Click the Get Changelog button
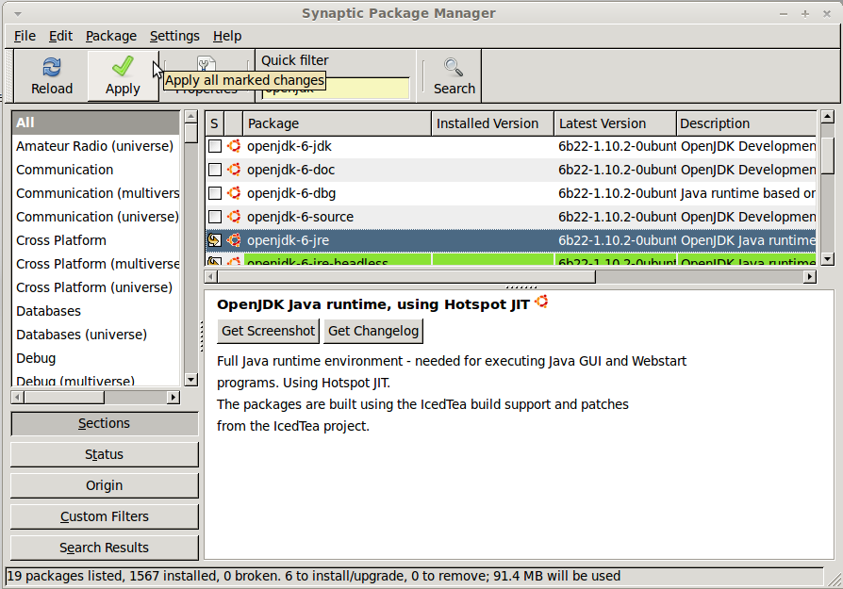Image resolution: width=843 pixels, height=589 pixels. tap(373, 331)
